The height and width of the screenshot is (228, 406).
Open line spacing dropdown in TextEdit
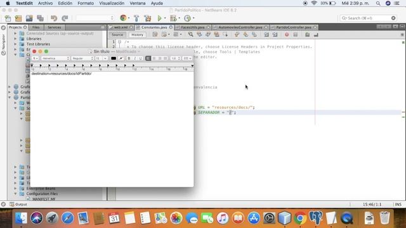point(175,58)
